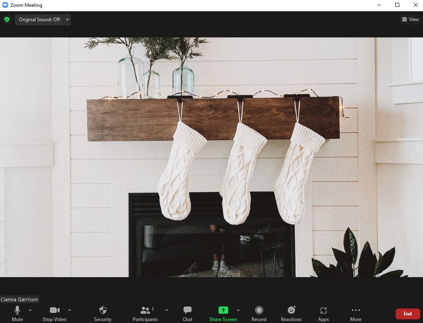
Task: End the meeting
Action: coord(407,314)
